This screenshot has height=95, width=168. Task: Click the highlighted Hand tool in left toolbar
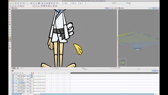10,38
